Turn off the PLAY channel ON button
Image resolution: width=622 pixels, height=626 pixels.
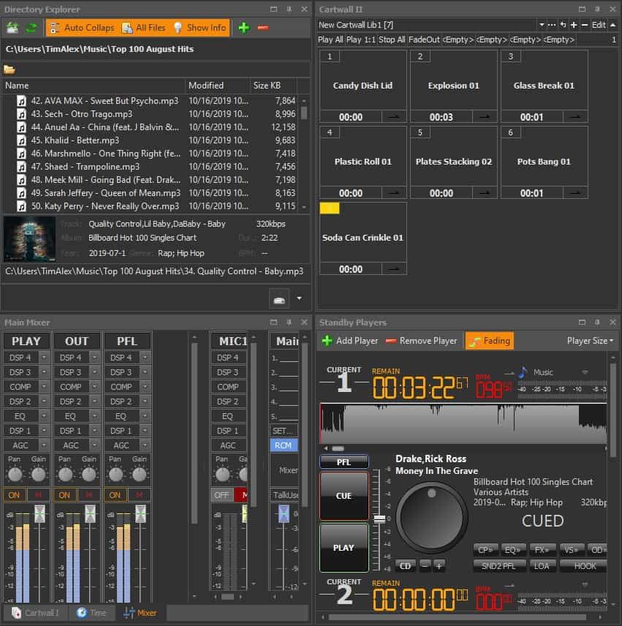15,495
